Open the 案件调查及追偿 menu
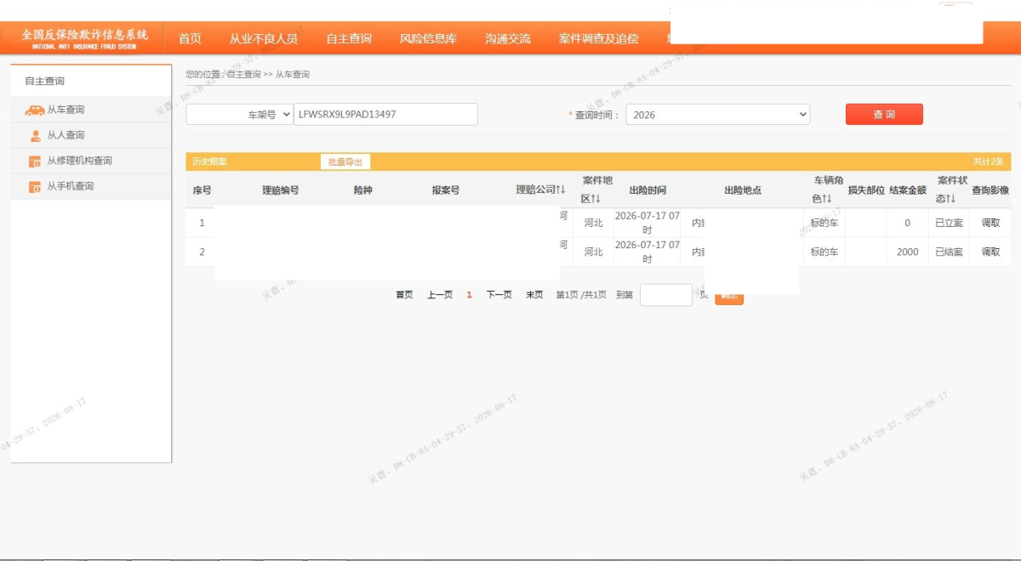 598,38
